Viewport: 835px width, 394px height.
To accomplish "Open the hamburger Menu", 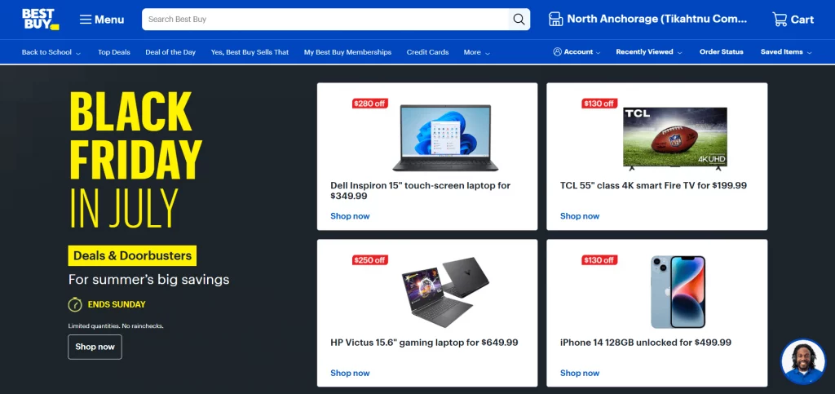I will tap(102, 20).
